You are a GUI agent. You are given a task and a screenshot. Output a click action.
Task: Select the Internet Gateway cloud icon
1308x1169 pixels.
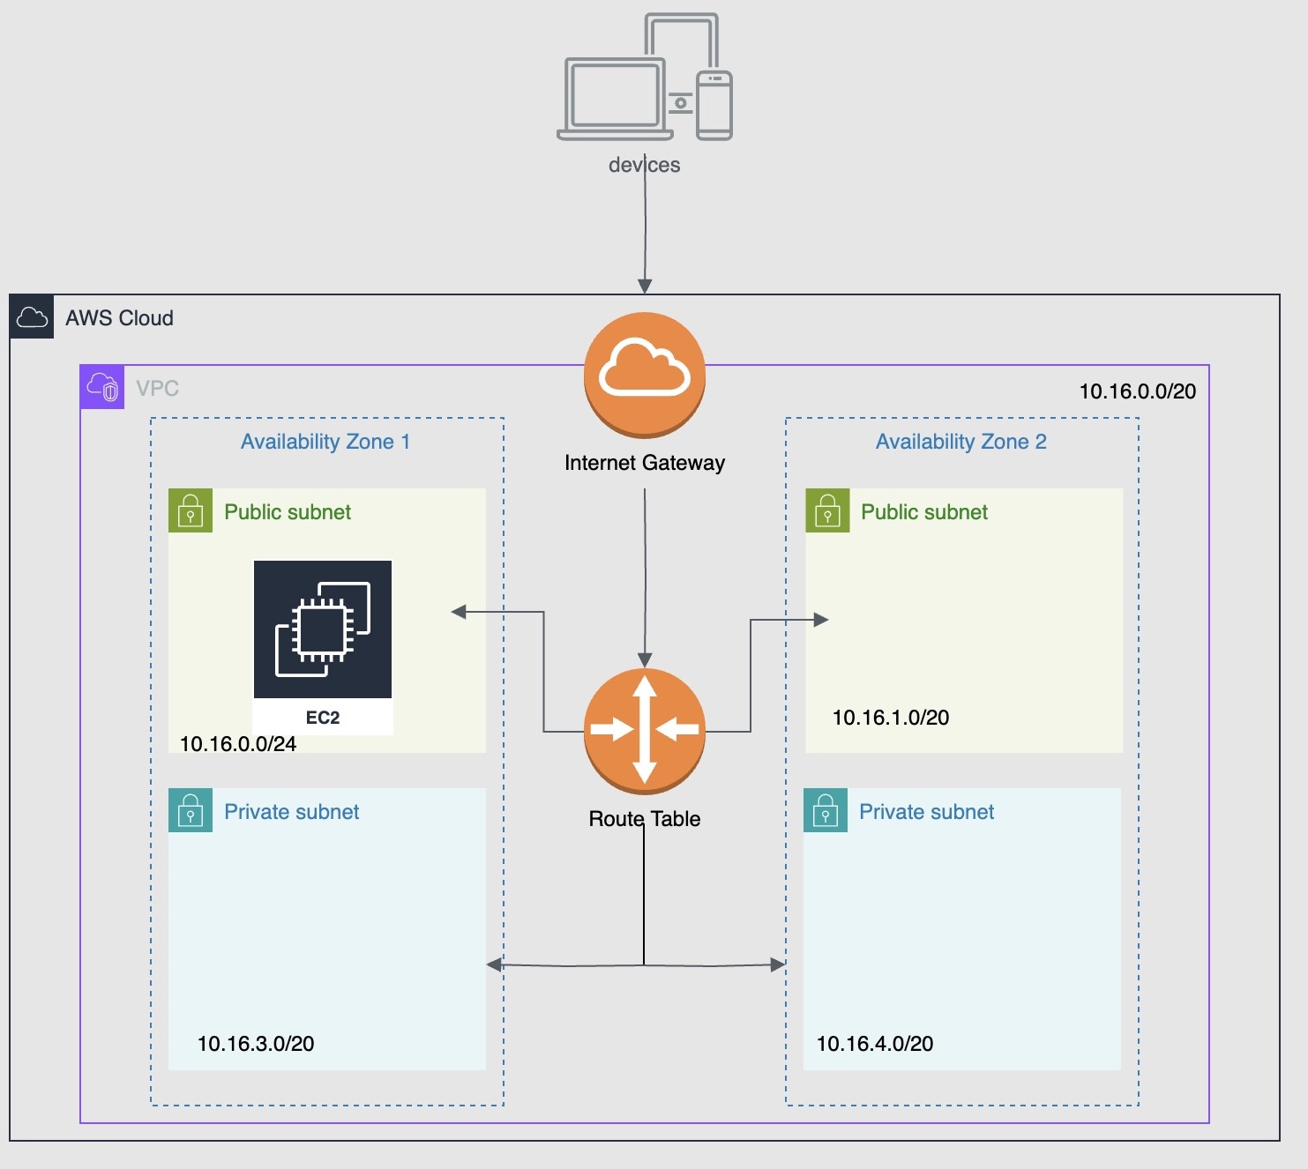click(x=645, y=375)
